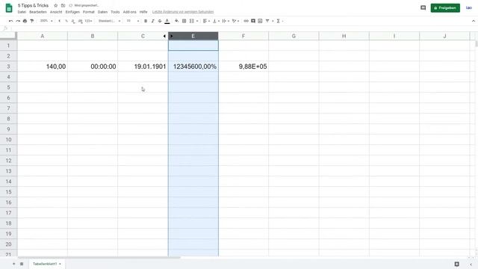This screenshot has height=269, width=478.
Task: Open the Tabellenblatt1 tab dropdown arrow
Action: click(x=60, y=264)
